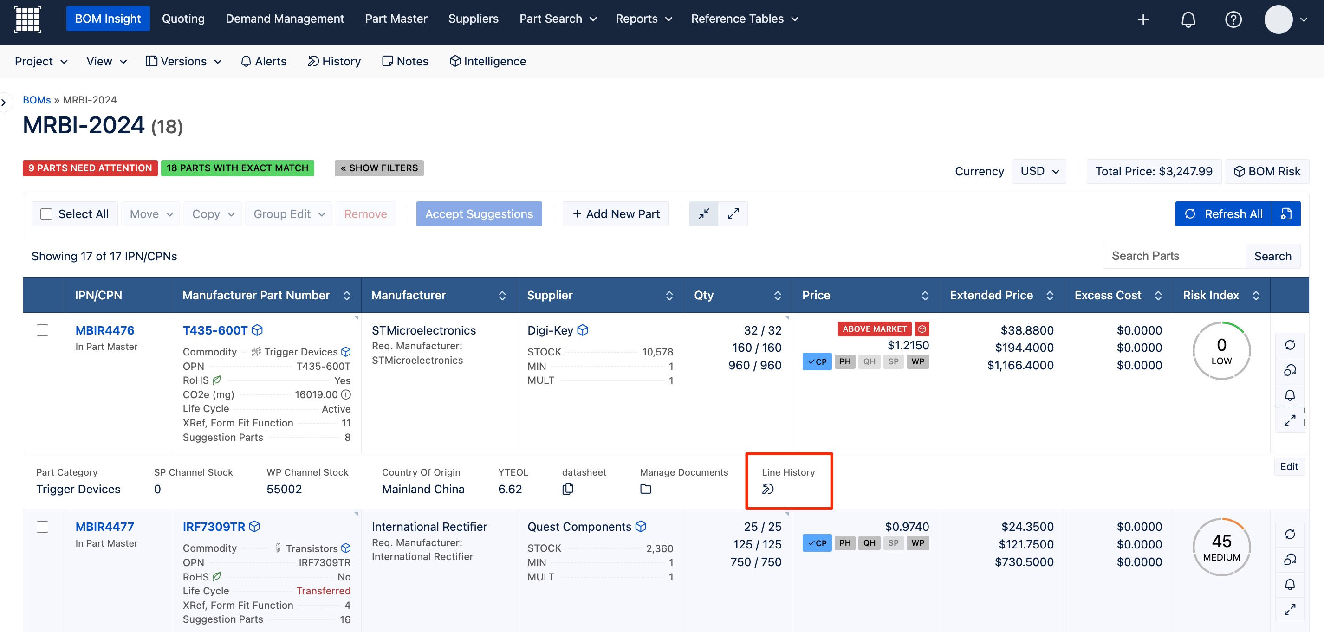Click the red cube icon beside ABOVE MARKET

pos(922,329)
